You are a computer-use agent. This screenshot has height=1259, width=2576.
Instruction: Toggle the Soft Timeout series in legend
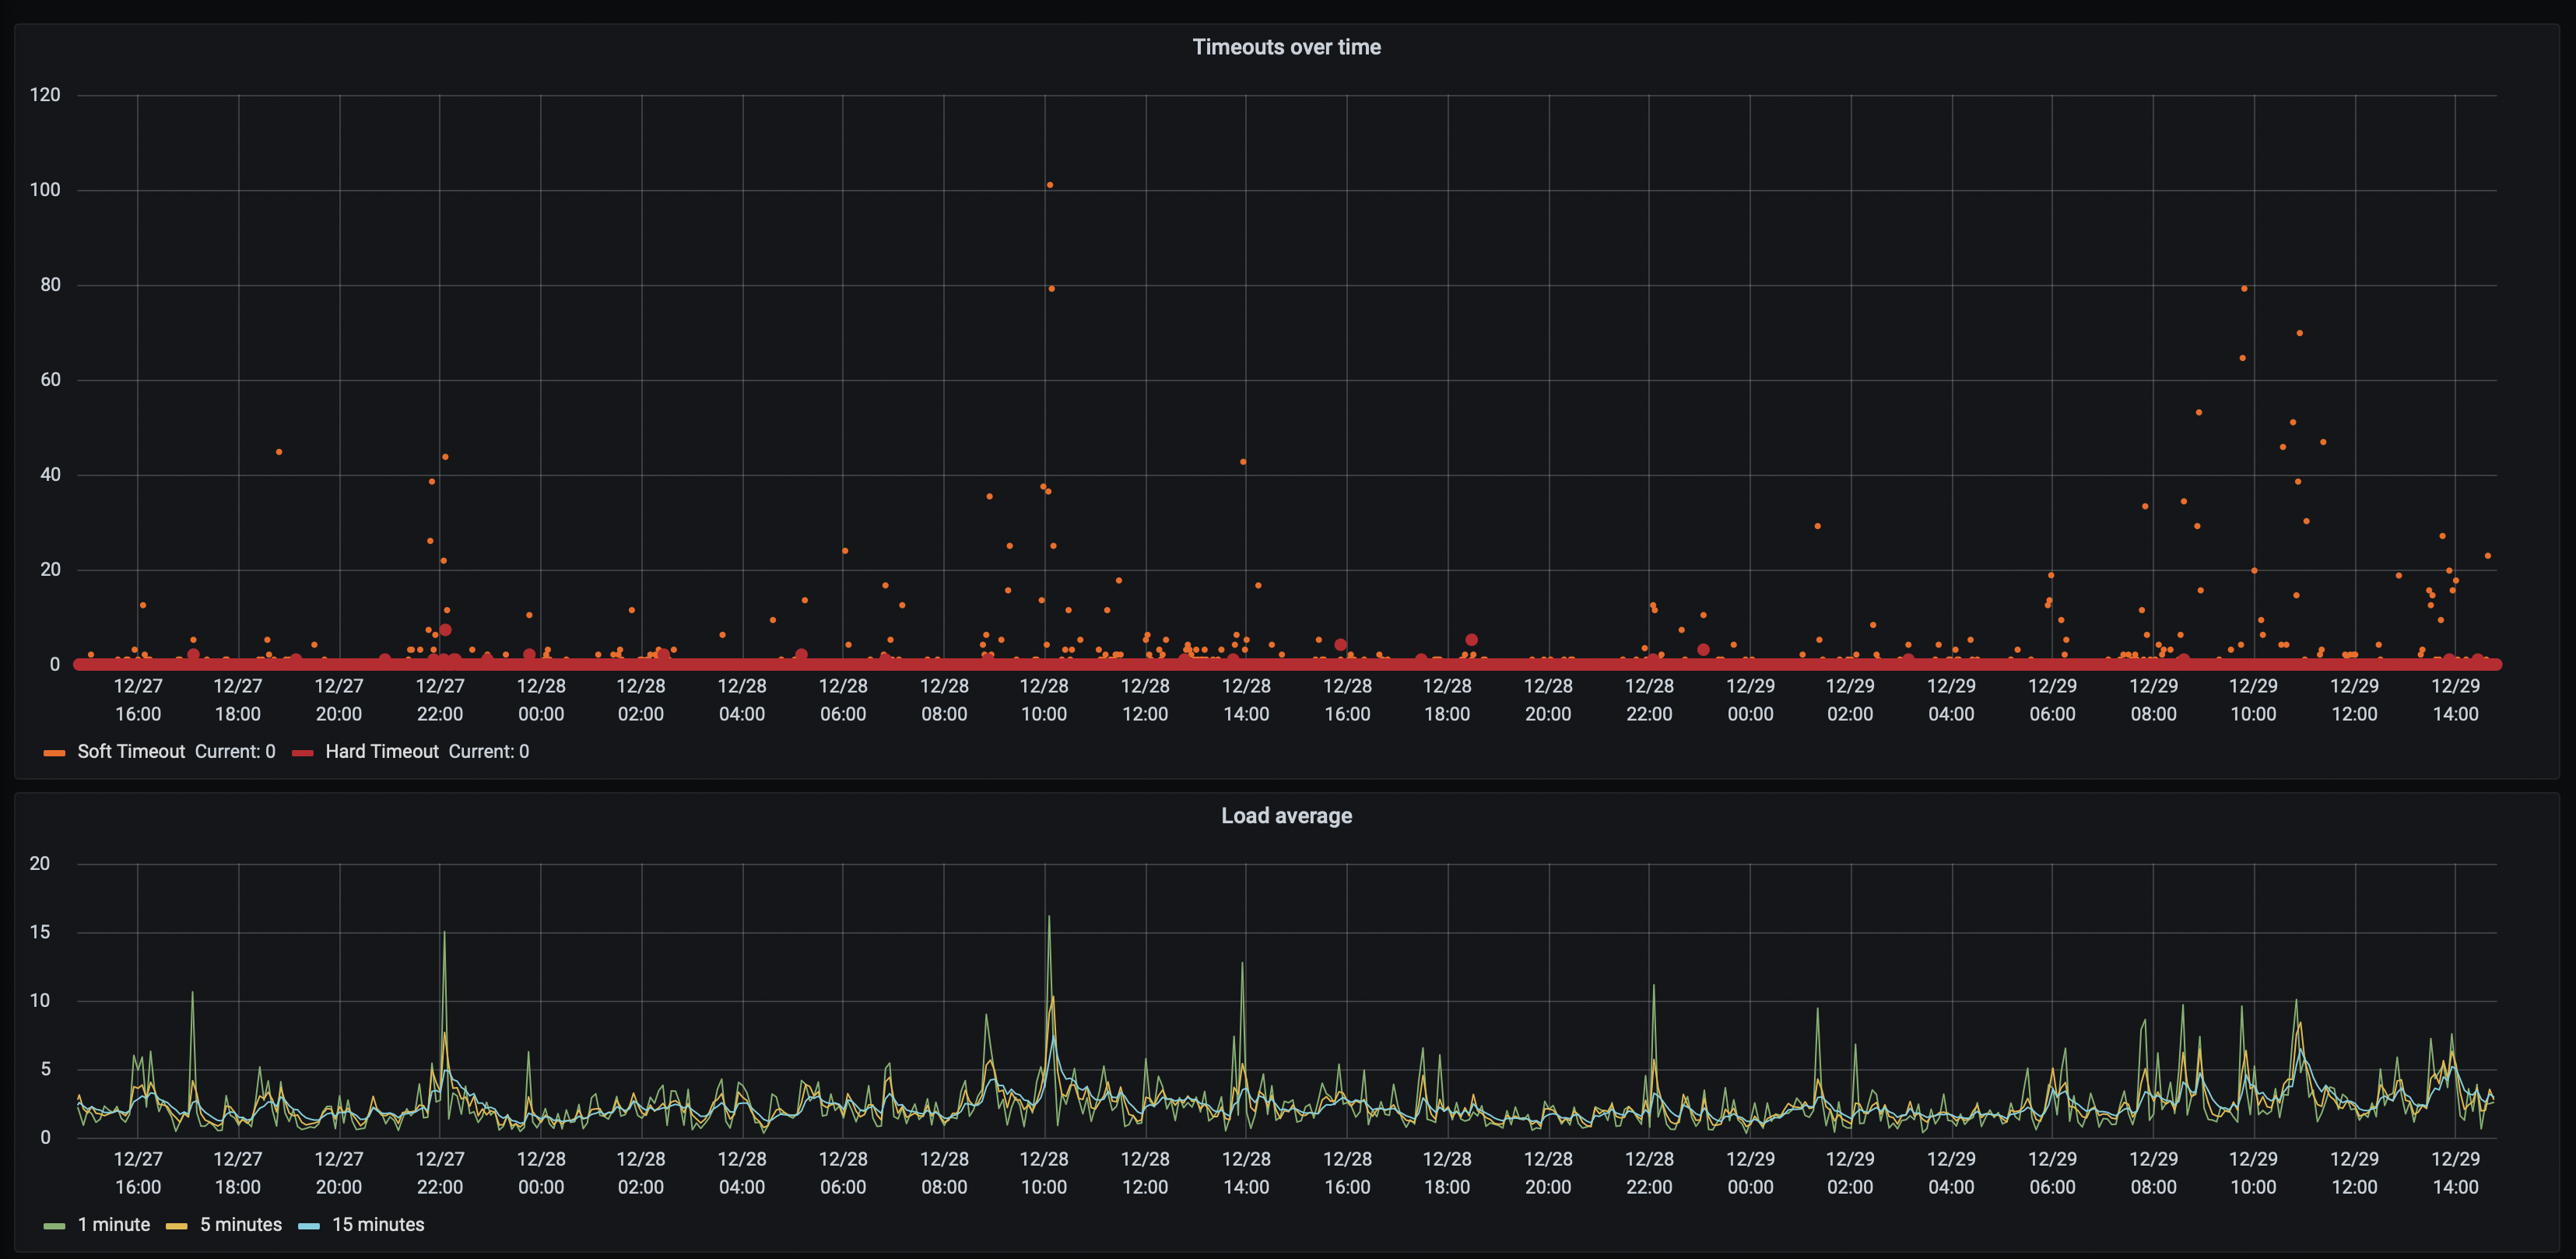(x=131, y=752)
